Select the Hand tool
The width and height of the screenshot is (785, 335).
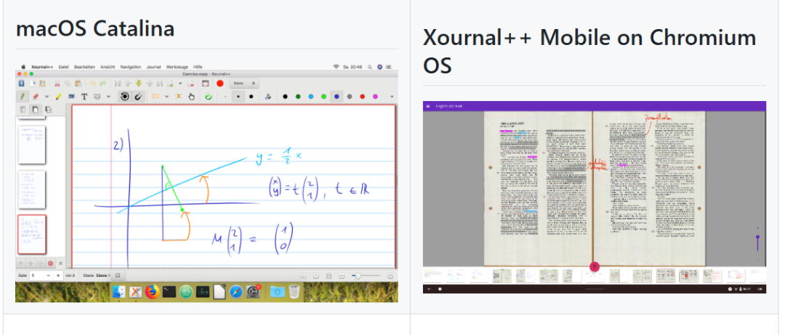(x=192, y=96)
